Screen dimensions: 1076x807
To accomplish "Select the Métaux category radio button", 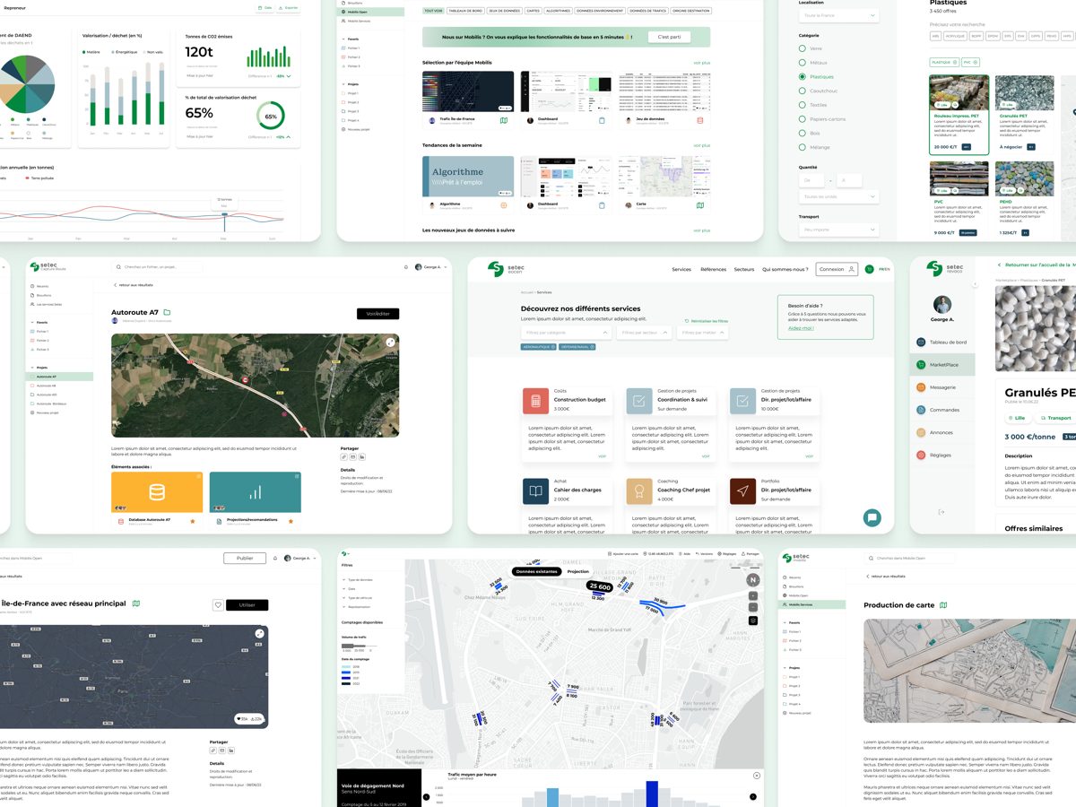I will pos(803,63).
